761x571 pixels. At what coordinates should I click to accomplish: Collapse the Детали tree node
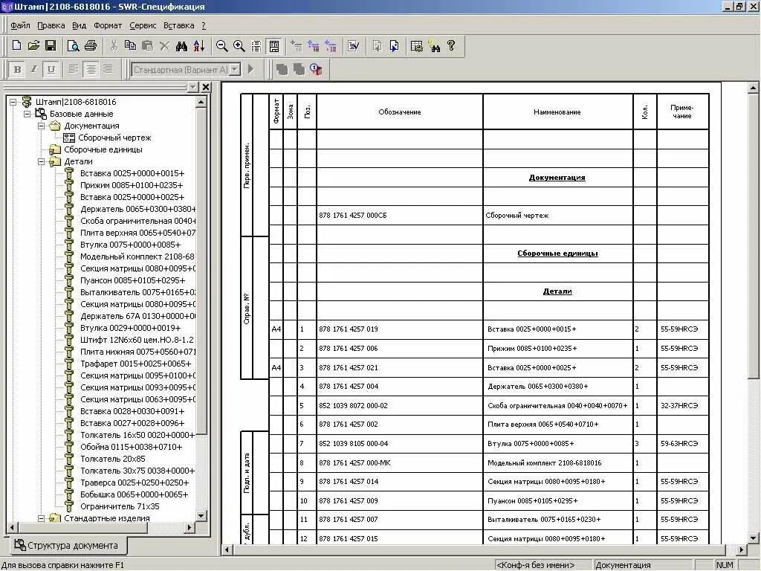42,161
